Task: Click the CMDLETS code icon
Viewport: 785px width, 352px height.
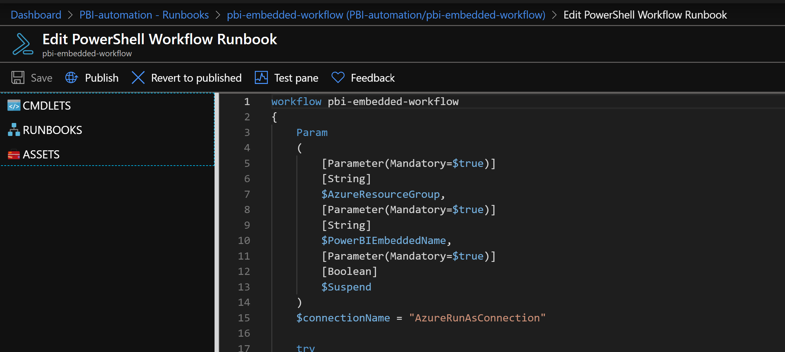Action: tap(14, 106)
